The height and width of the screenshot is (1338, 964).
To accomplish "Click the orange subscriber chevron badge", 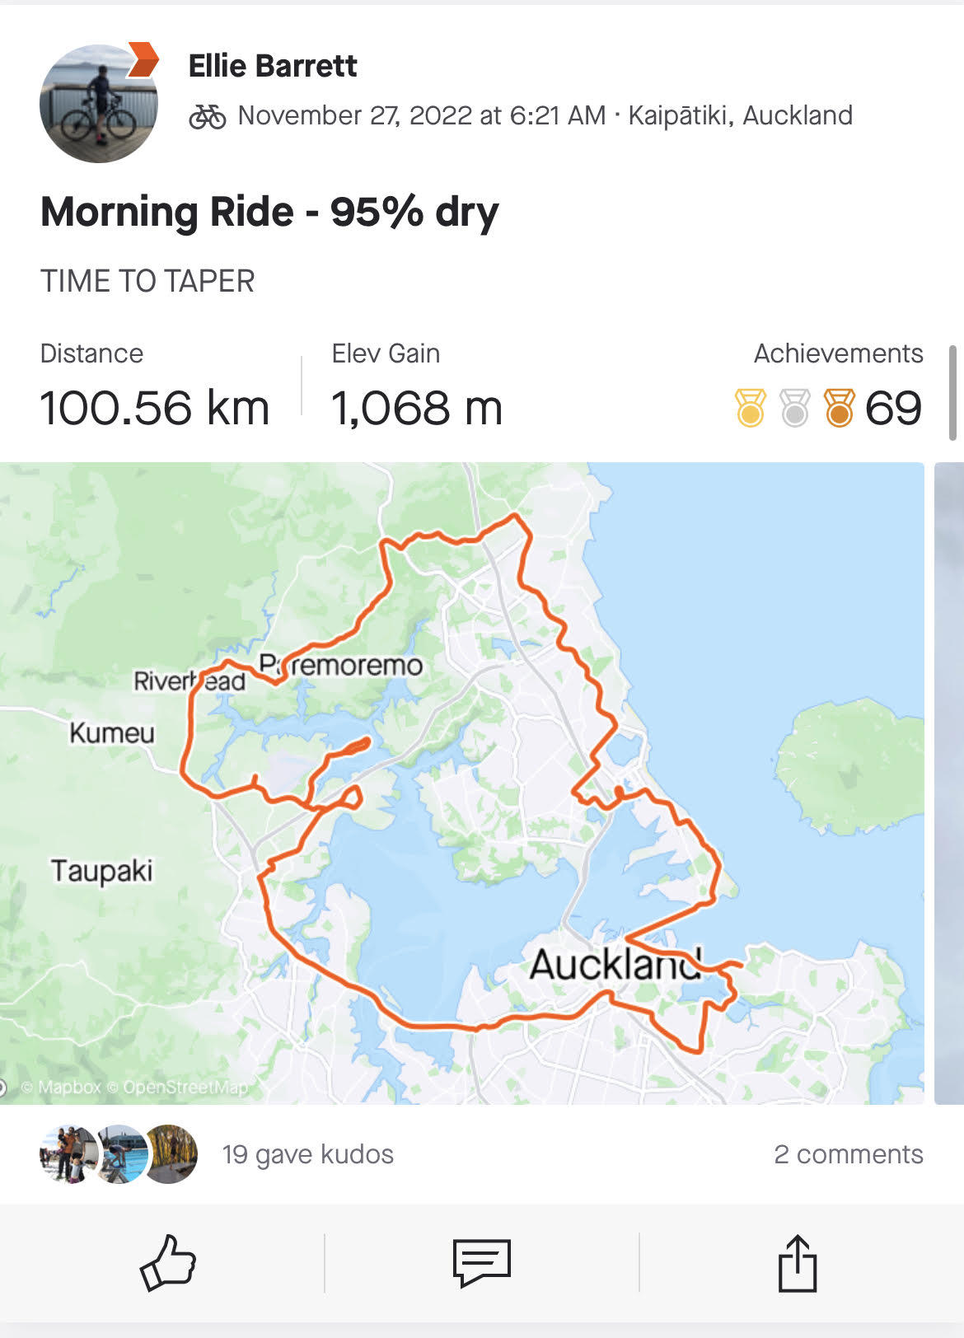I will click(143, 60).
